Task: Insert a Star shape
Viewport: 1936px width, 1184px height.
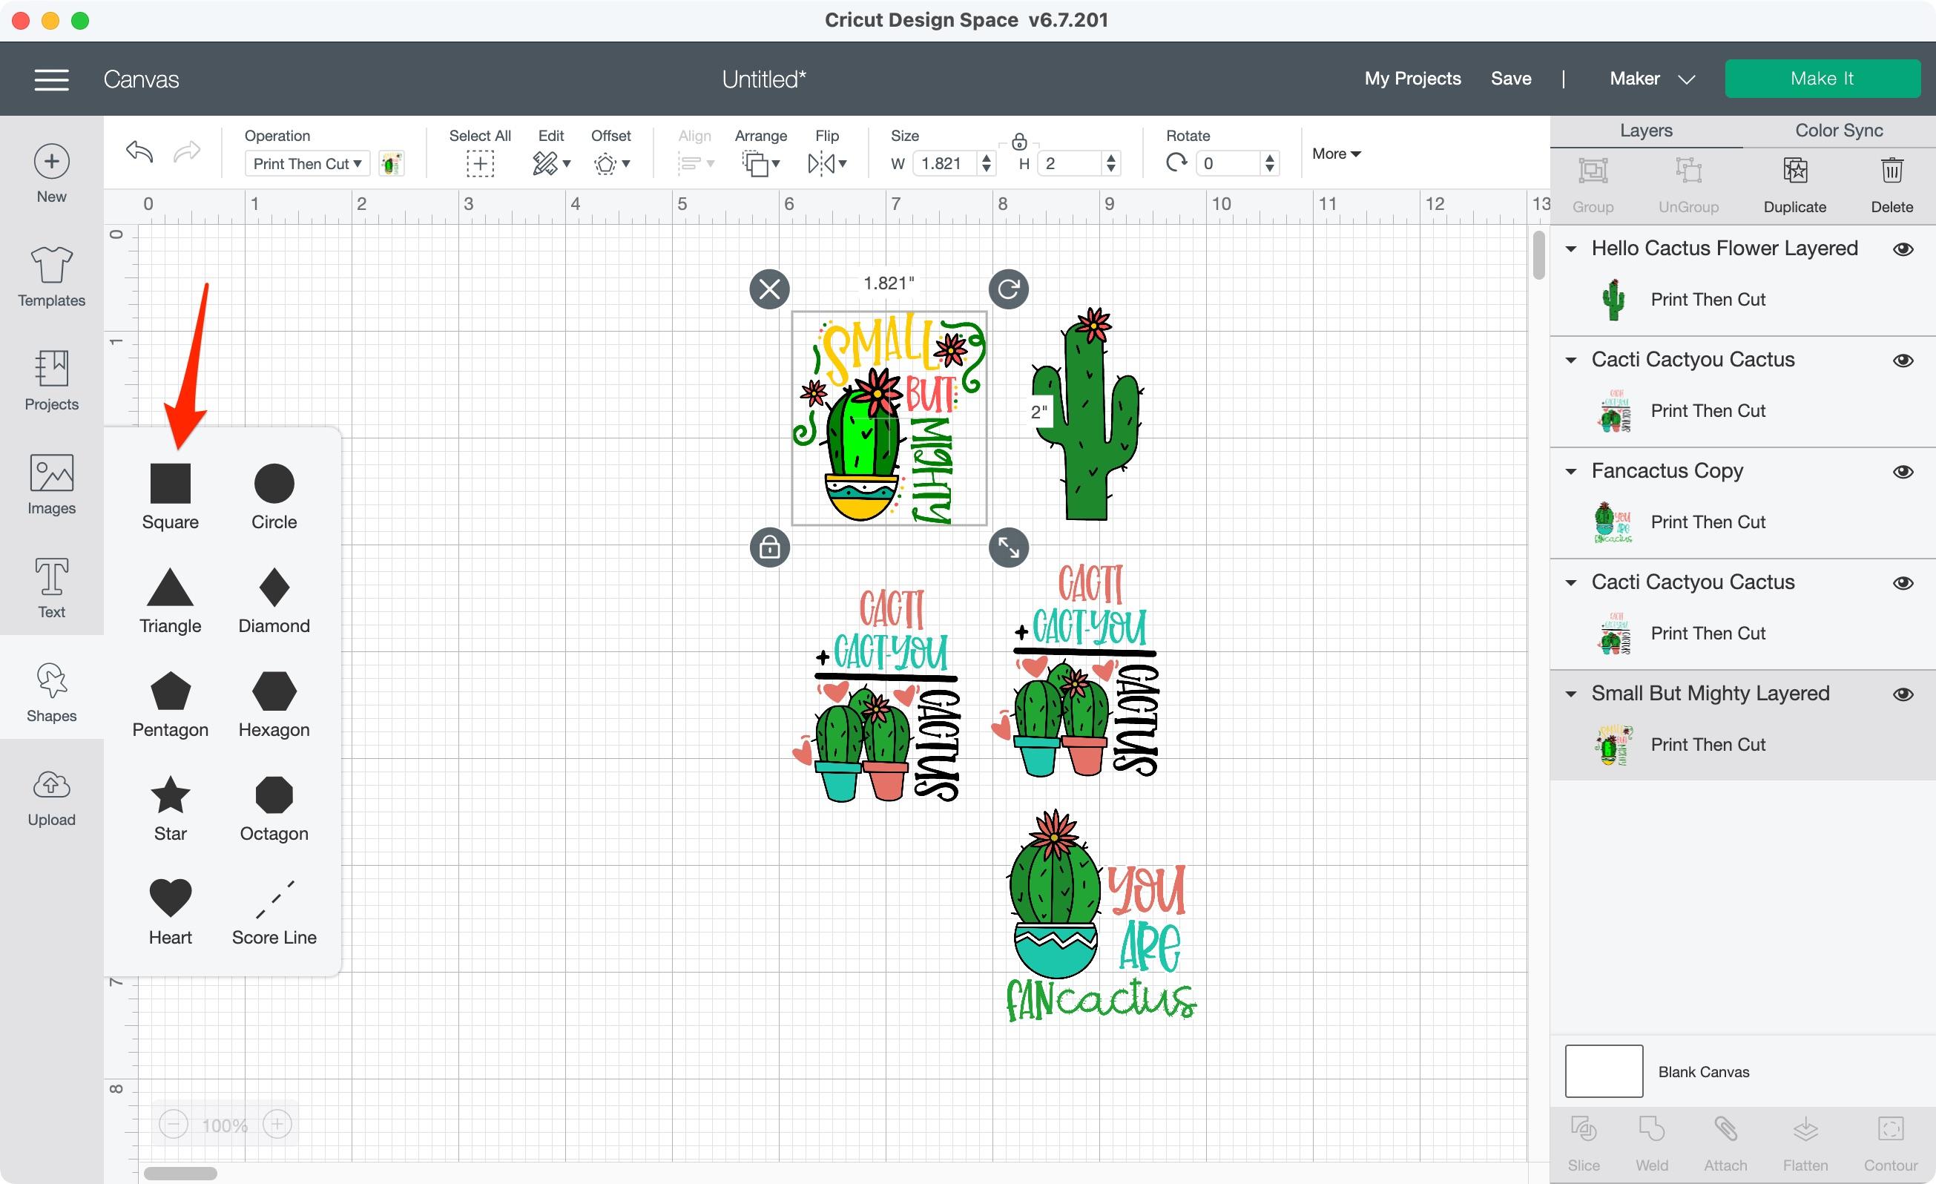Action: [x=171, y=808]
